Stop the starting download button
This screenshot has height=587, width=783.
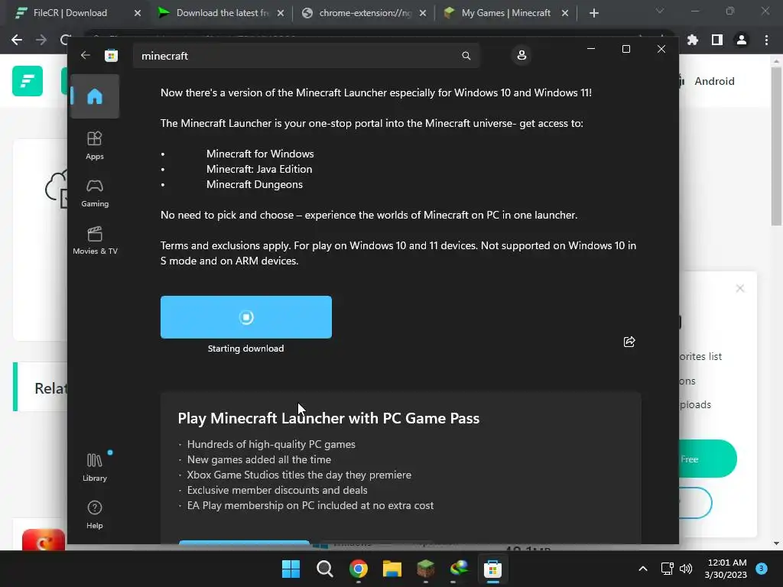click(245, 317)
